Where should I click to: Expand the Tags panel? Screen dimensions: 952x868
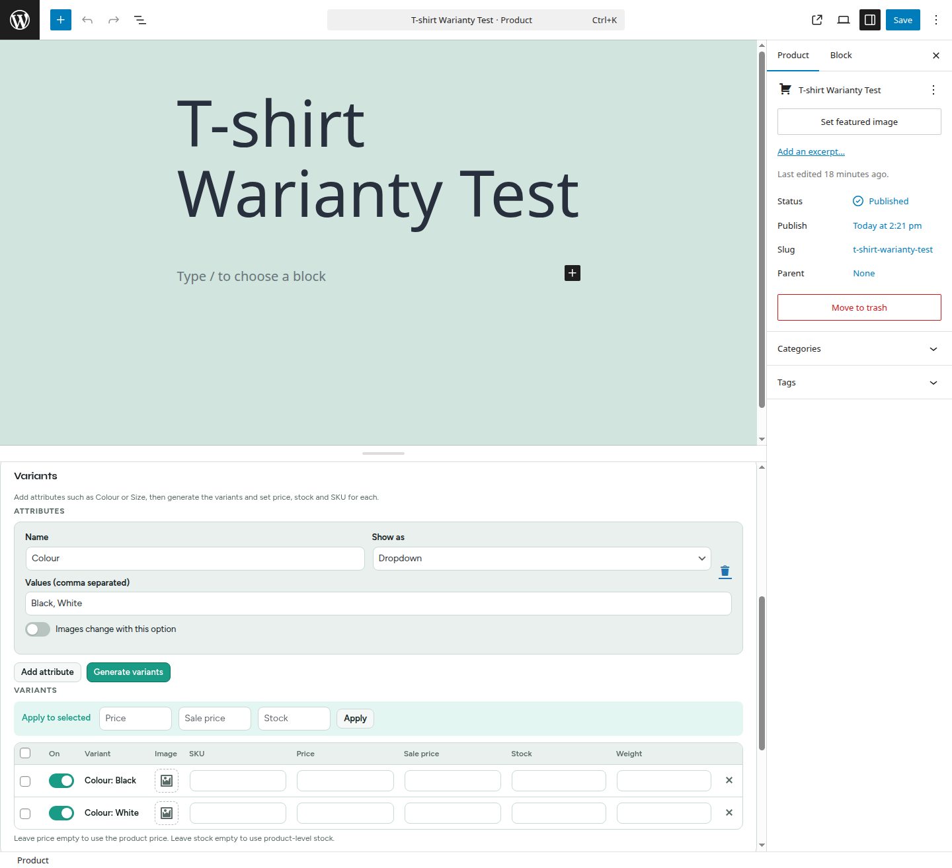click(x=859, y=383)
